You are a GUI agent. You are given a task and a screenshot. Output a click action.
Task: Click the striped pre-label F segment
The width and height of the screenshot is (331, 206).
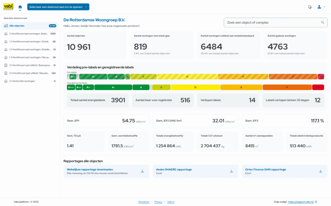point(293,77)
